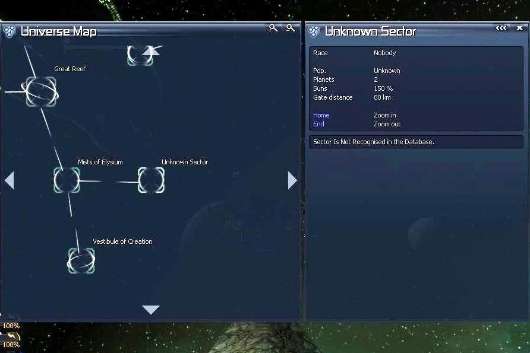530x353 pixels.
Task: Click the Race value Nobody
Action: point(384,53)
